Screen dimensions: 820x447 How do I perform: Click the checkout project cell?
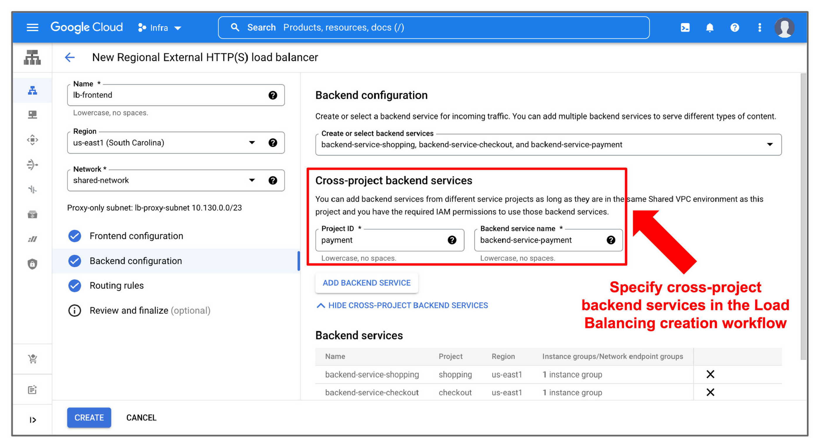pyautogui.click(x=455, y=392)
